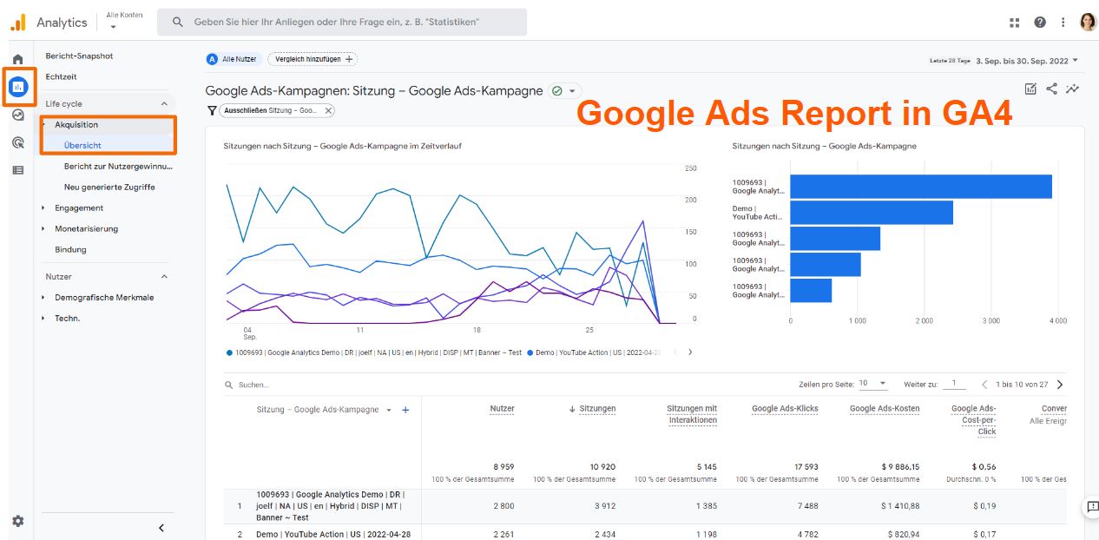This screenshot has width=1099, height=540.
Task: Select the Reports icon in the left rail
Action: pyautogui.click(x=16, y=86)
